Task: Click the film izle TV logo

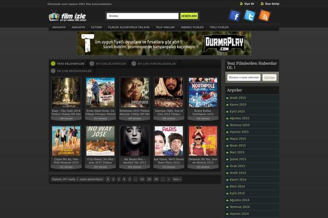Action: (x=67, y=16)
